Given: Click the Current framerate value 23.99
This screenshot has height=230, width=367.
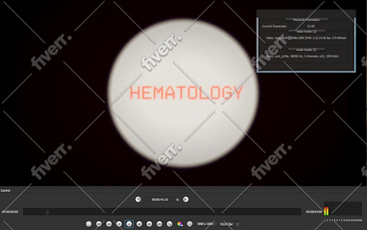Looking at the screenshot, I should [x=311, y=26].
